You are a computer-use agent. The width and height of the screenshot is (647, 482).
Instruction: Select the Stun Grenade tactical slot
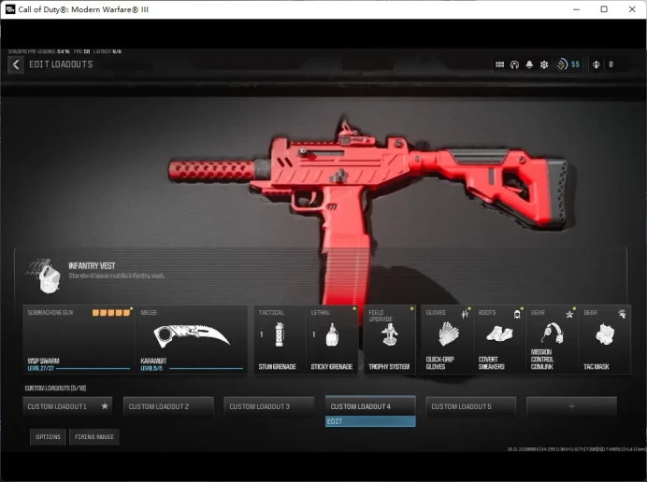[280, 339]
